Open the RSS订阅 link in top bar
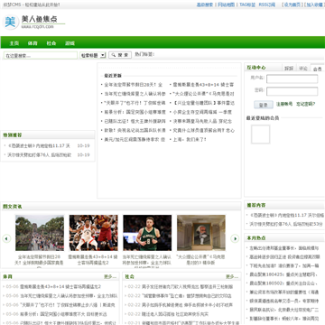Image resolution: width=325 pixels, height=325 pixels. click(267, 5)
